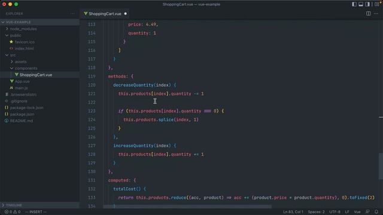The width and height of the screenshot is (383, 215).
Task: Click Ln 83, Col 1 in status bar
Action: pos(293,212)
